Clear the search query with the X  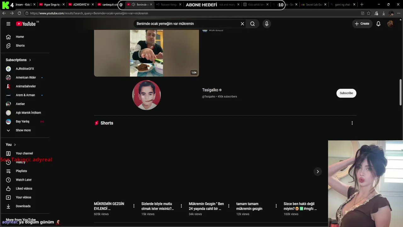242,24
